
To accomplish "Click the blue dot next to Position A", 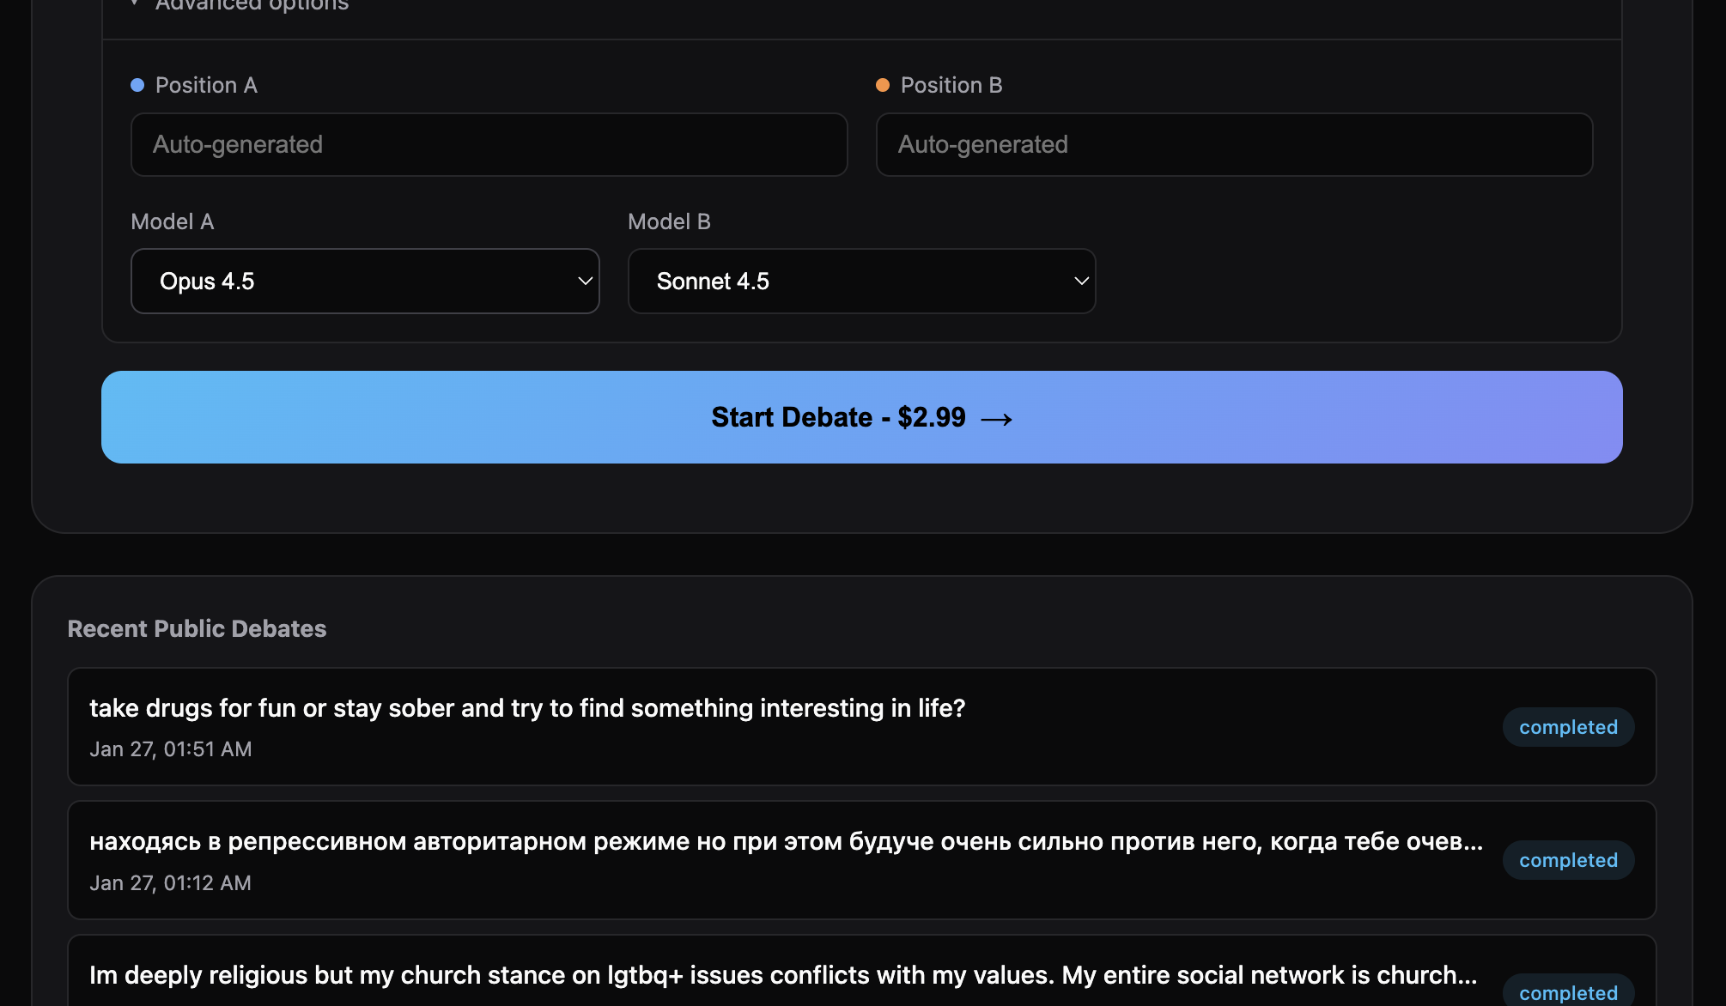I will pos(137,84).
